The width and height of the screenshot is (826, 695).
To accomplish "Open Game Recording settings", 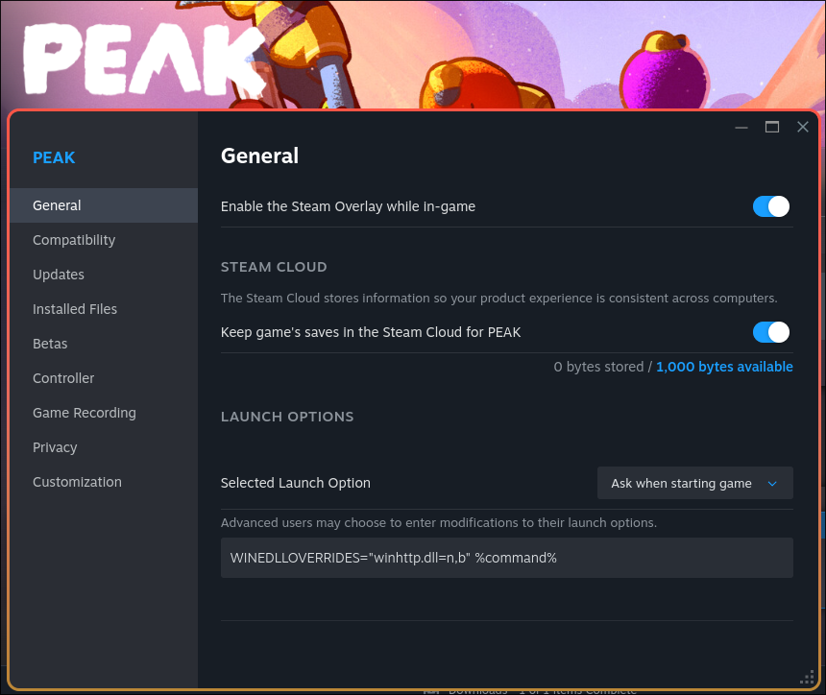I will [84, 413].
